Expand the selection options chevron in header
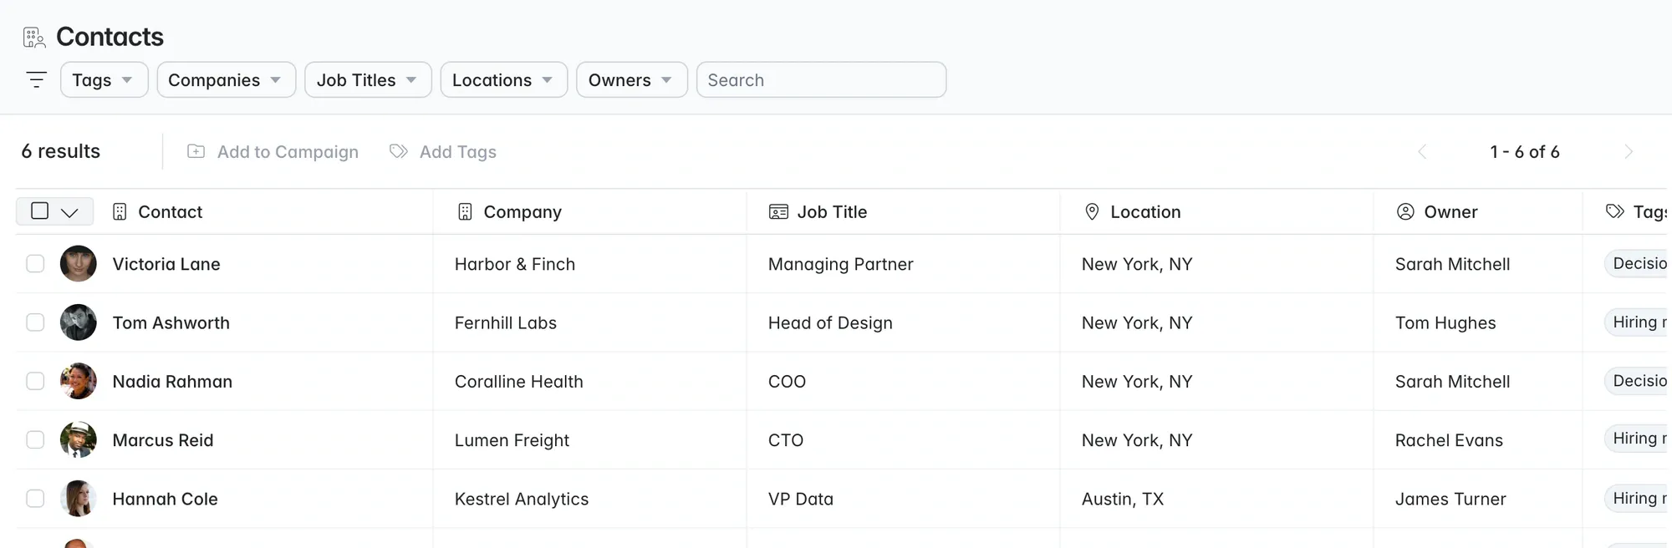1672x548 pixels. click(x=70, y=212)
